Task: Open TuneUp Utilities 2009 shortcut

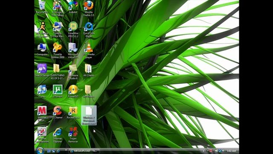Action: click(x=58, y=50)
